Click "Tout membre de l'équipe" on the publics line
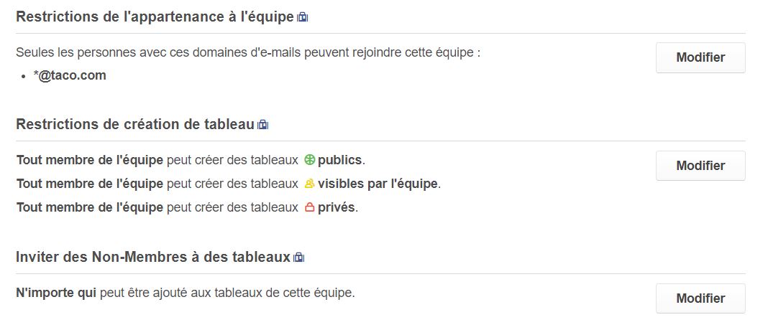Screen dimensions: 768x330 [x=90, y=159]
